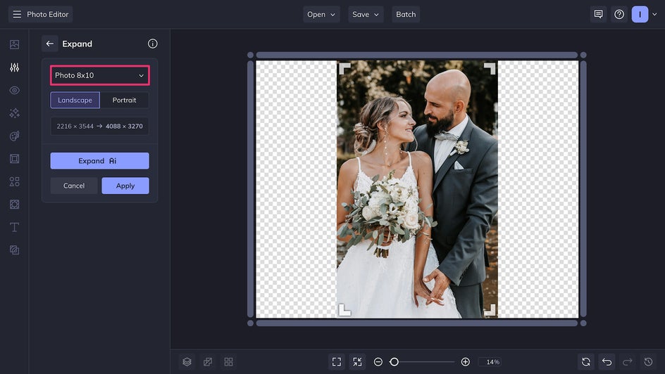This screenshot has height=374, width=665.
Task: Open the Frames sidebar icon
Action: 14,159
